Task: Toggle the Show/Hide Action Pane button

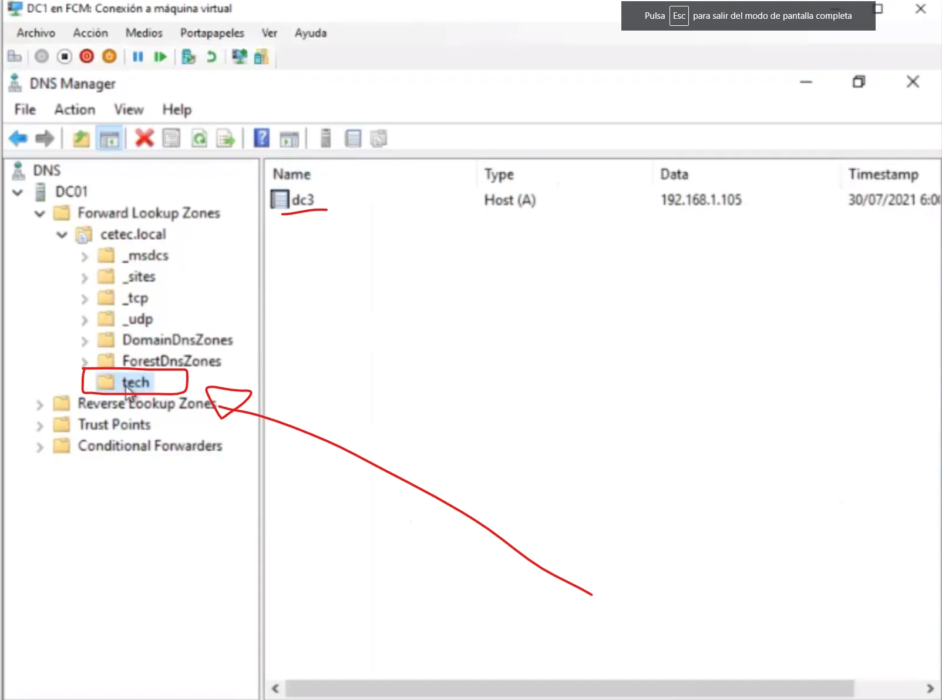Action: pos(289,139)
